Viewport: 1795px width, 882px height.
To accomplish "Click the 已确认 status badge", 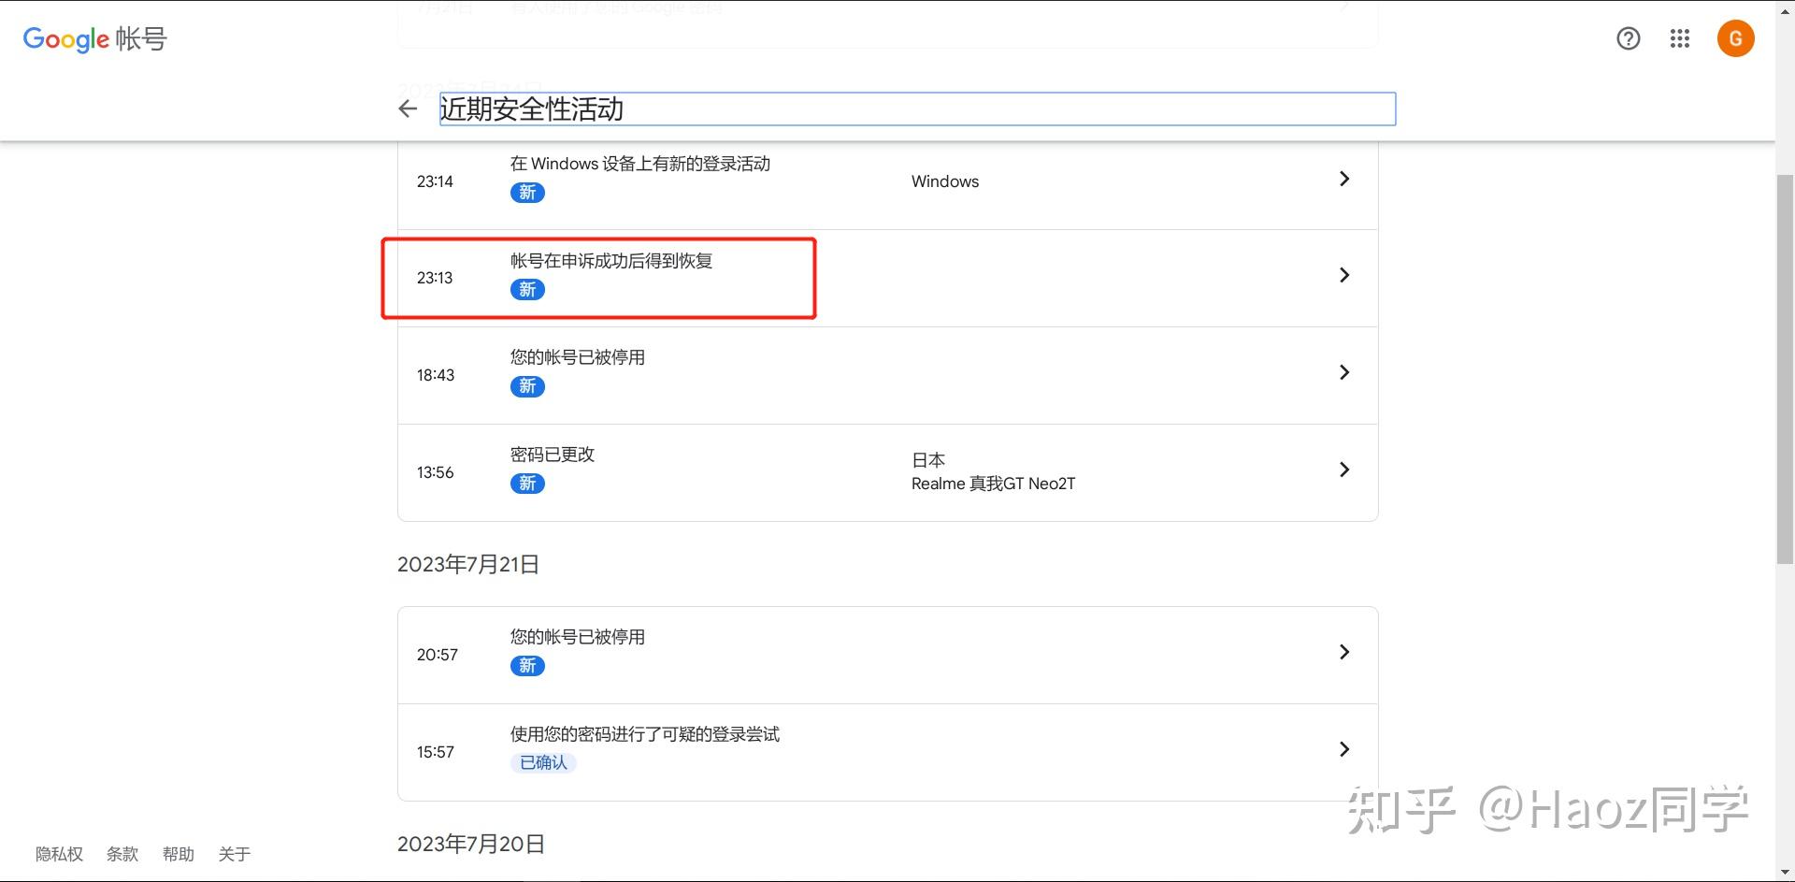I will pyautogui.click(x=543, y=762).
